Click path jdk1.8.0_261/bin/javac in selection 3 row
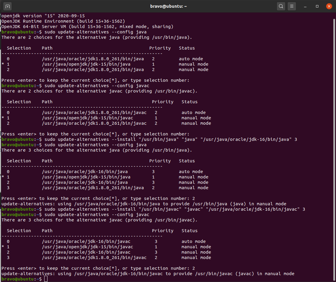This screenshot has height=282, width=336. (x=94, y=258)
